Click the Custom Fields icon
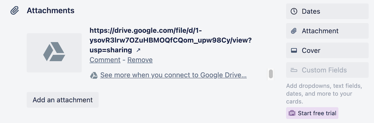 pos(294,70)
